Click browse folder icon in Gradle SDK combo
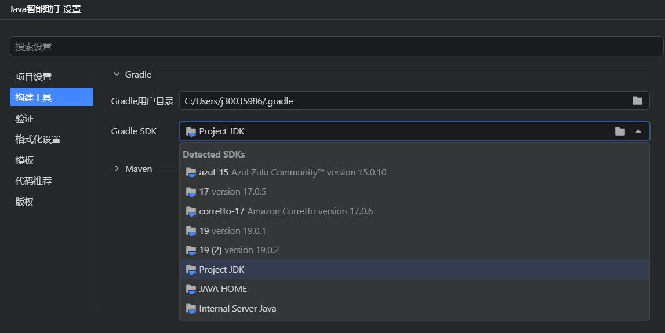665x333 pixels. (x=620, y=131)
